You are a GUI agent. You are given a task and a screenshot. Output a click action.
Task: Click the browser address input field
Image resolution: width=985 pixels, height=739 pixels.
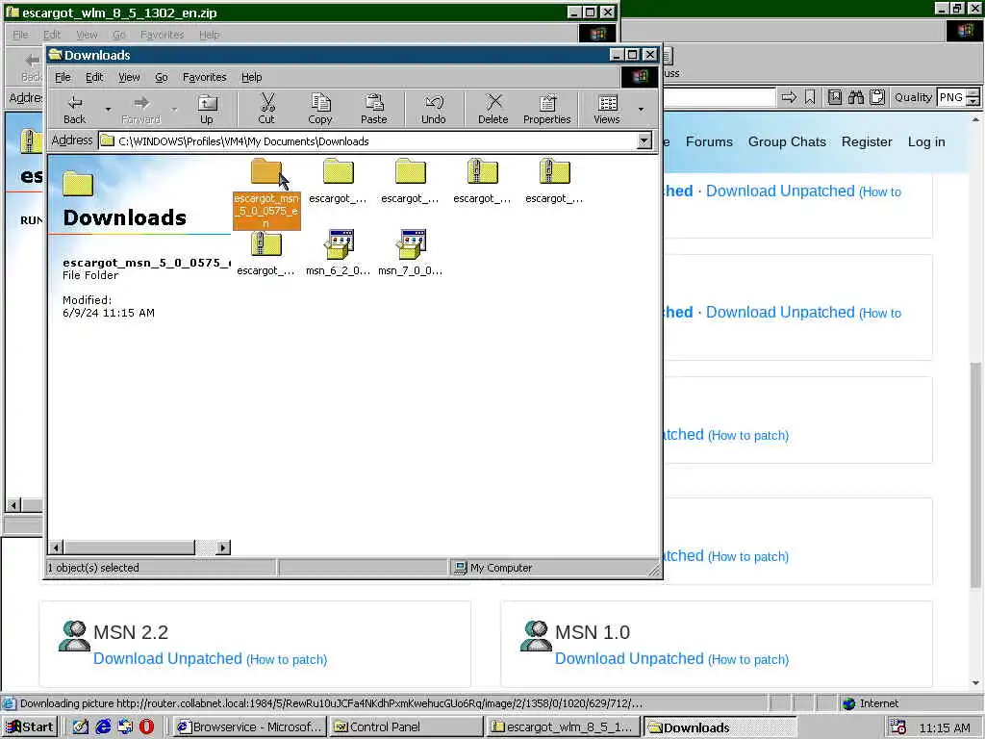coord(720,97)
